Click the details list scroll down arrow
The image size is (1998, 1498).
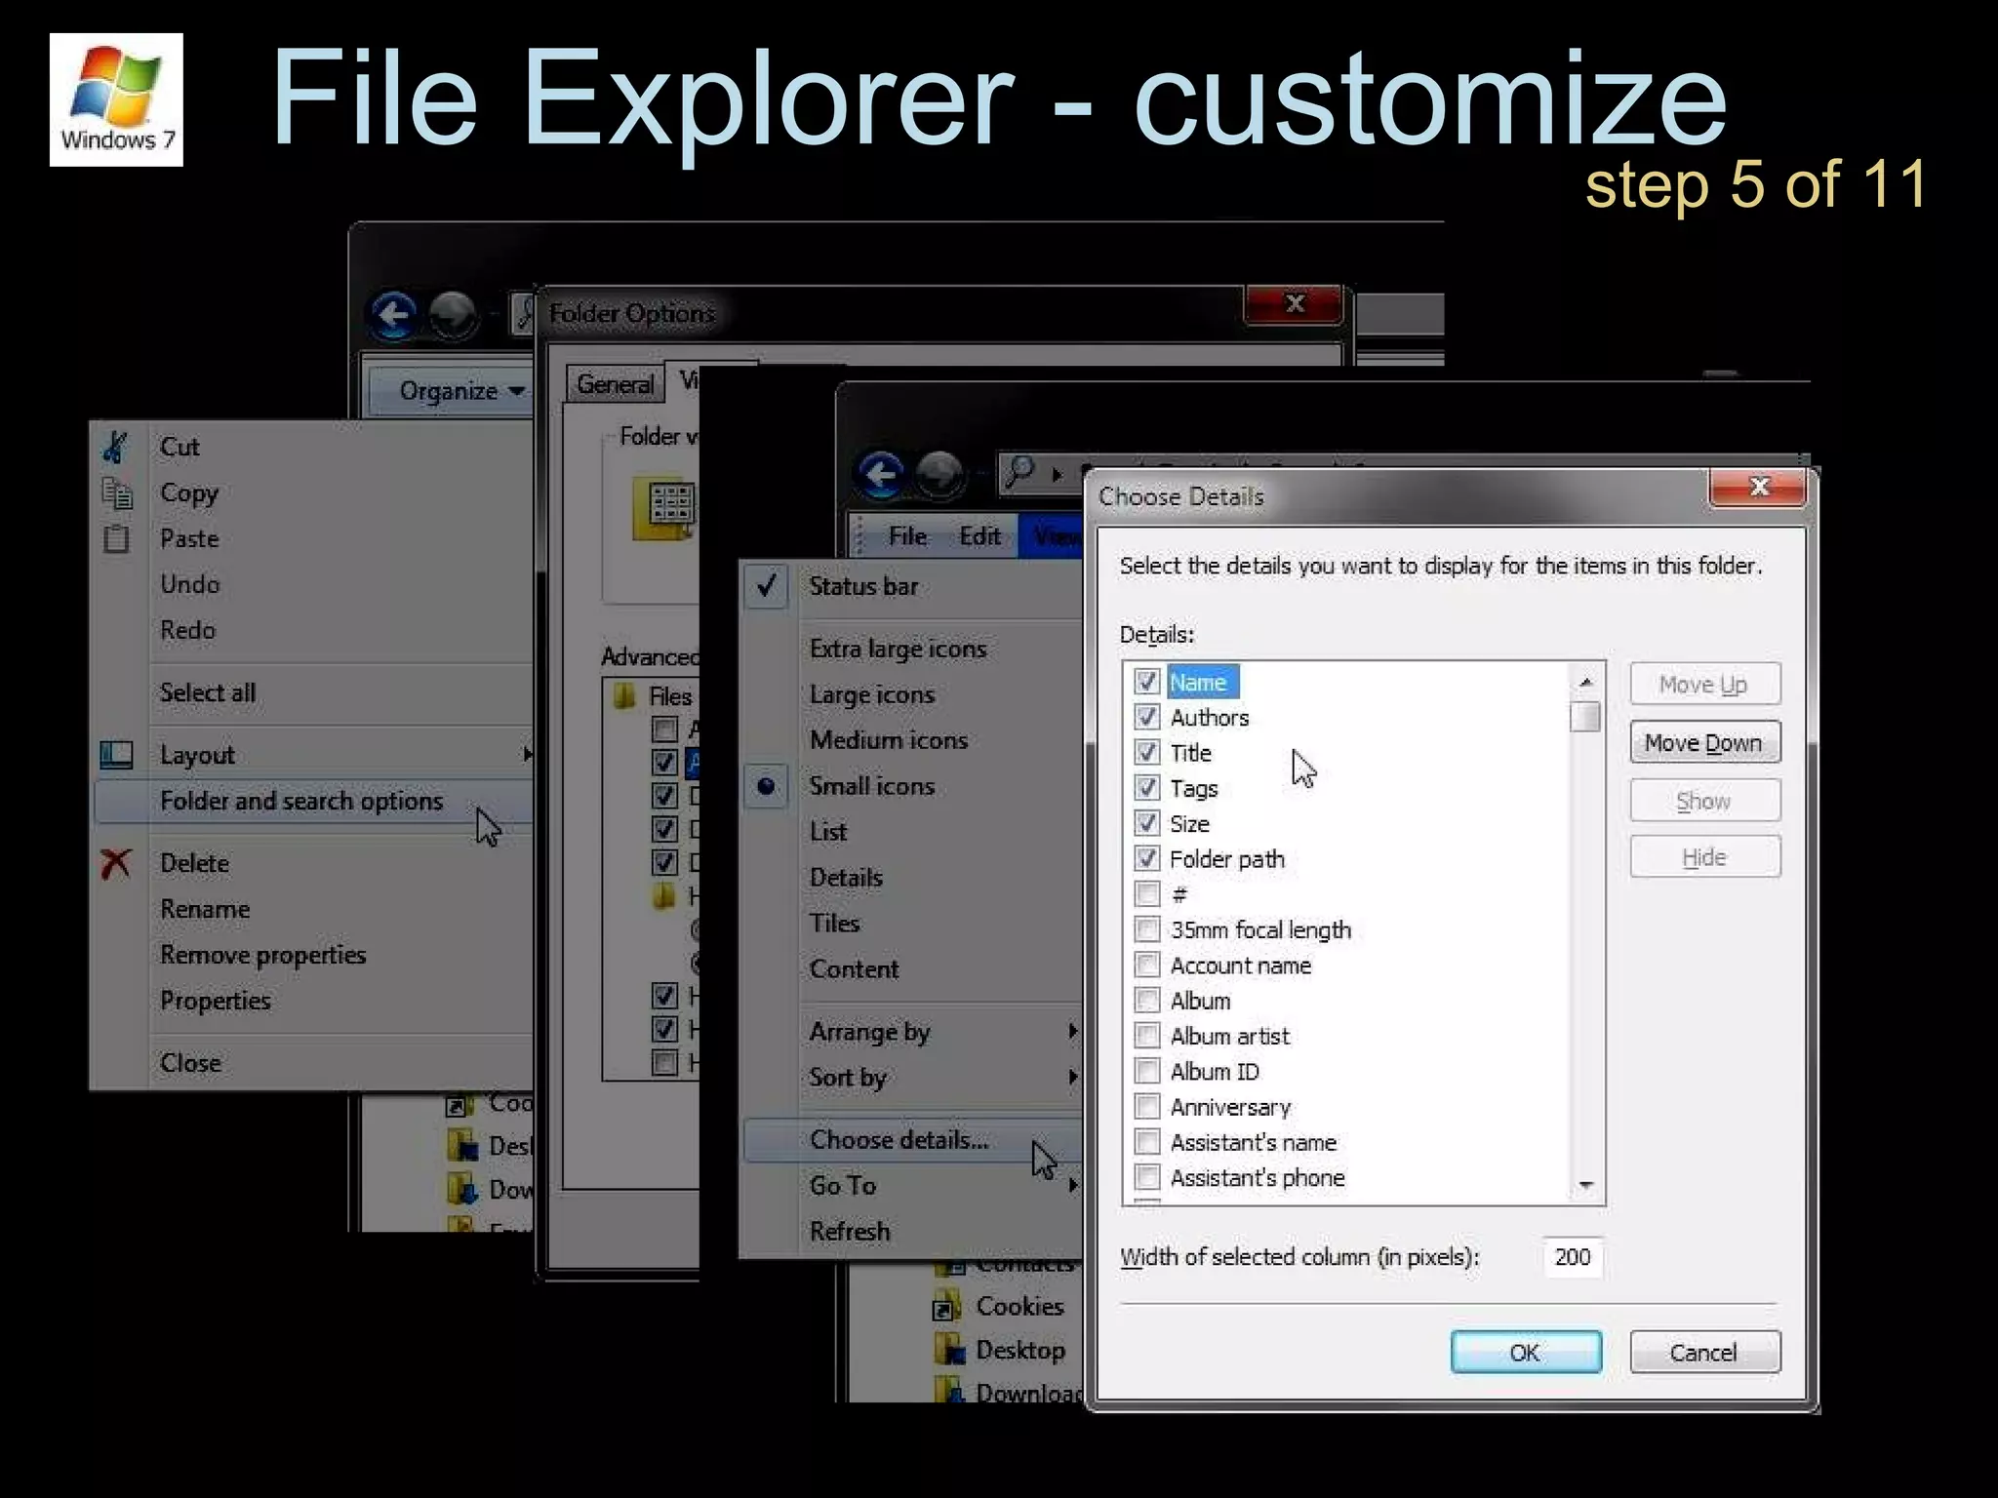coord(1586,1185)
